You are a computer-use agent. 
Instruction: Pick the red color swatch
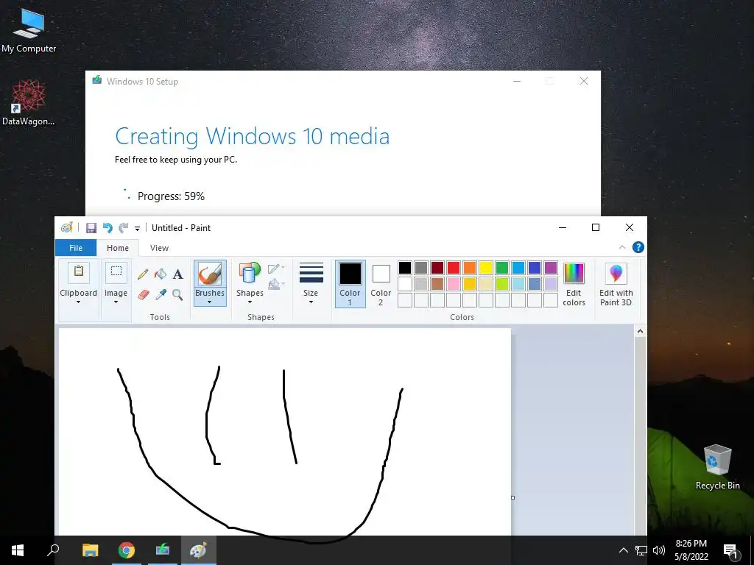pos(454,268)
